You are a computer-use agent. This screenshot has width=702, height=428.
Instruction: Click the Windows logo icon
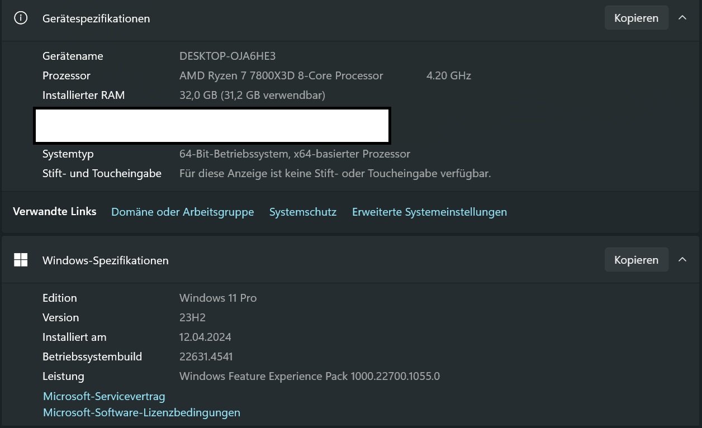[x=21, y=260]
